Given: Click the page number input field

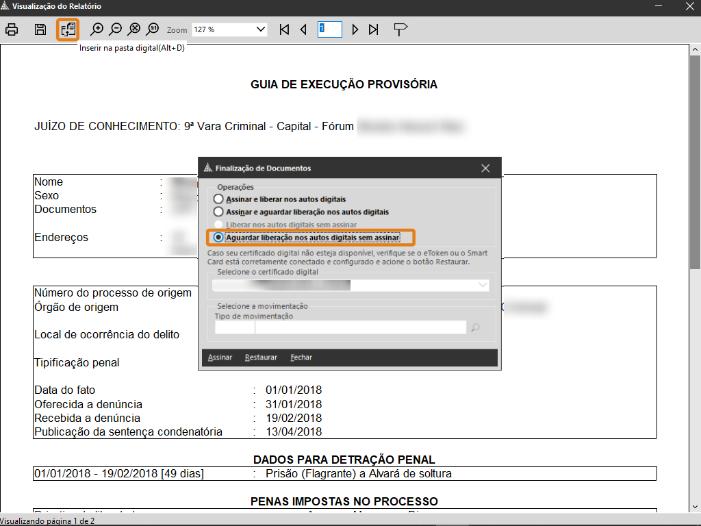Looking at the screenshot, I should tap(330, 29).
